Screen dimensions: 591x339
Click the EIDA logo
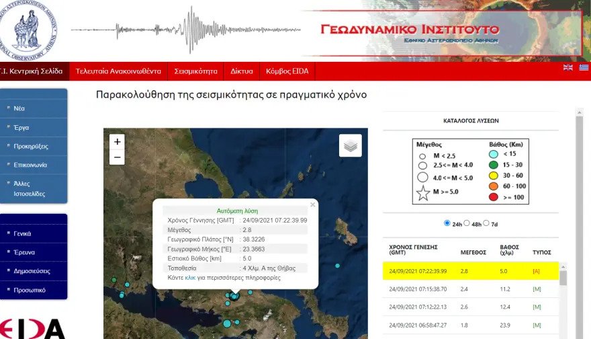32,329
